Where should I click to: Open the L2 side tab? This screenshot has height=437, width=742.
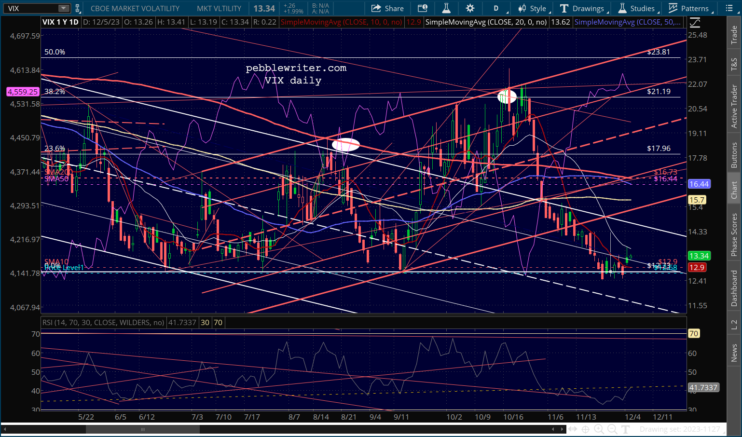click(734, 325)
